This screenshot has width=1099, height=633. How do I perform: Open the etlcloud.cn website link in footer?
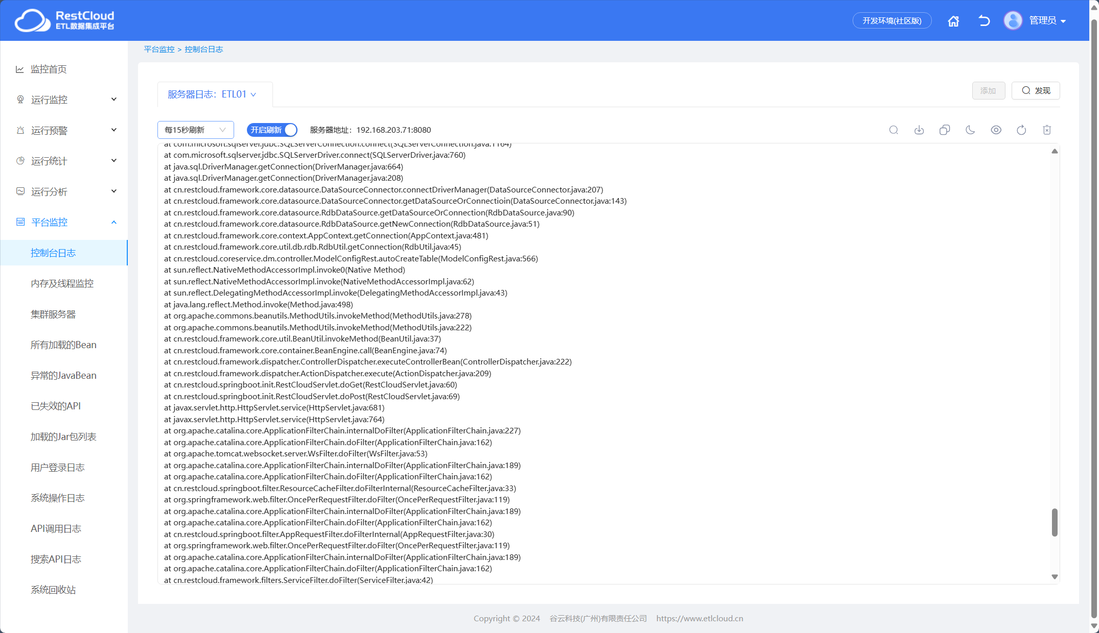(x=699, y=618)
